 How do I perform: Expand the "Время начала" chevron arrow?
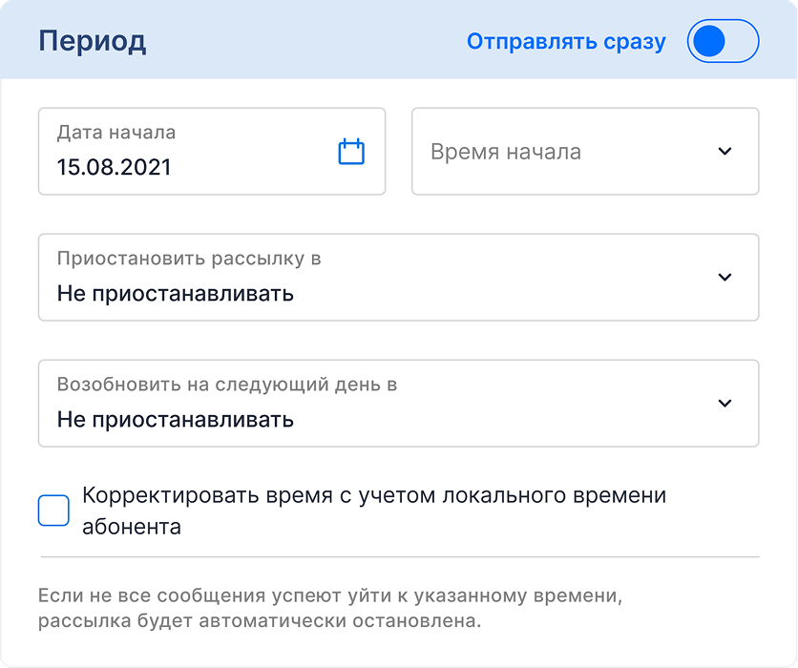point(724,152)
